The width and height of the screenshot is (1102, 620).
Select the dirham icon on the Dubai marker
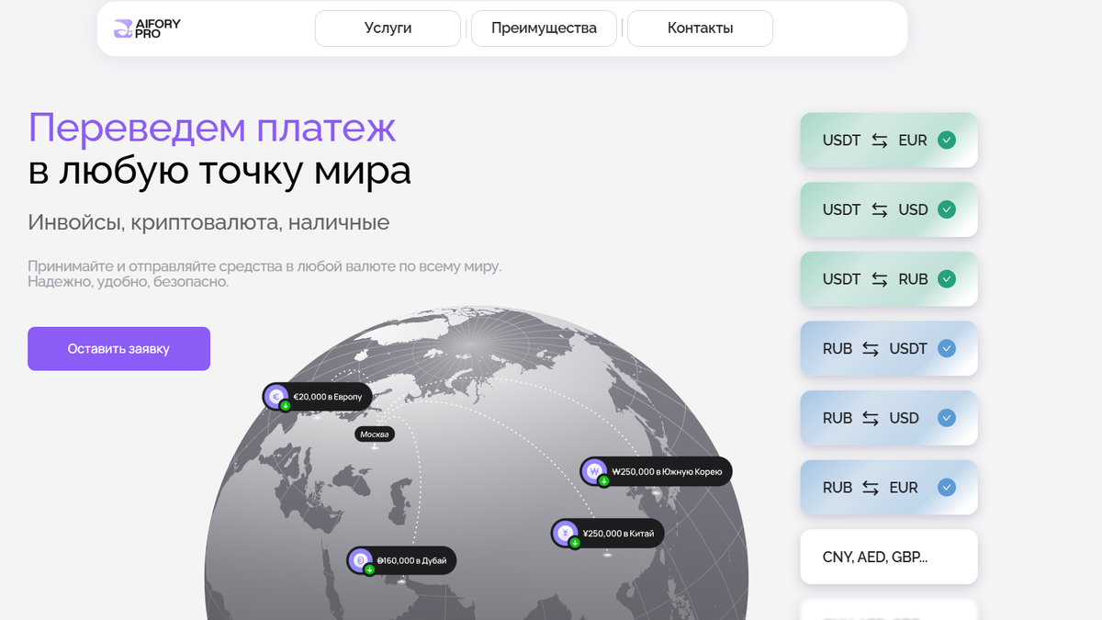359,559
